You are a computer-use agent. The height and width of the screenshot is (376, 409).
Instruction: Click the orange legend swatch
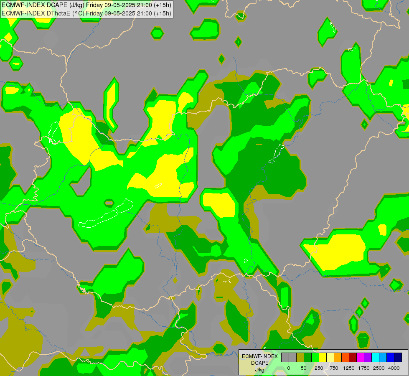pyautogui.click(x=338, y=357)
